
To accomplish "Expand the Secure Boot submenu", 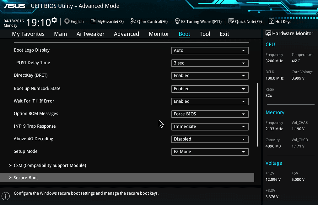I will (x=127, y=178).
